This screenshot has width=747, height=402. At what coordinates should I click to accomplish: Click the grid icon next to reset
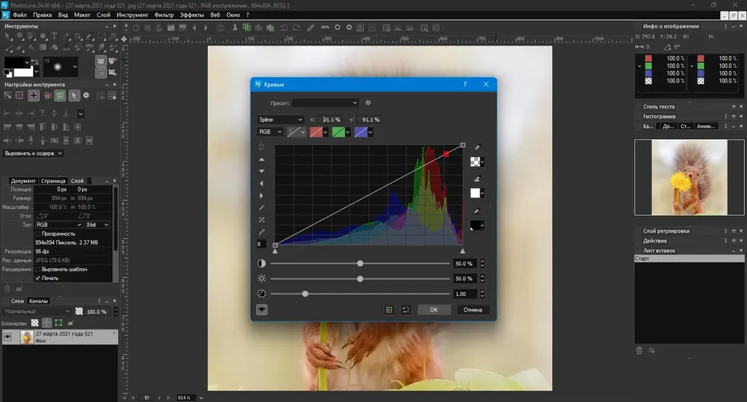(389, 309)
